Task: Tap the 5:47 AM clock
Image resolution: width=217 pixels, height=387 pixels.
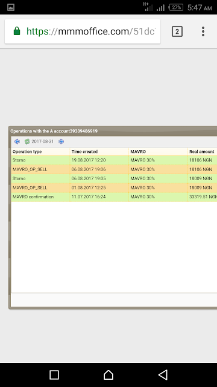Action: 200,8
